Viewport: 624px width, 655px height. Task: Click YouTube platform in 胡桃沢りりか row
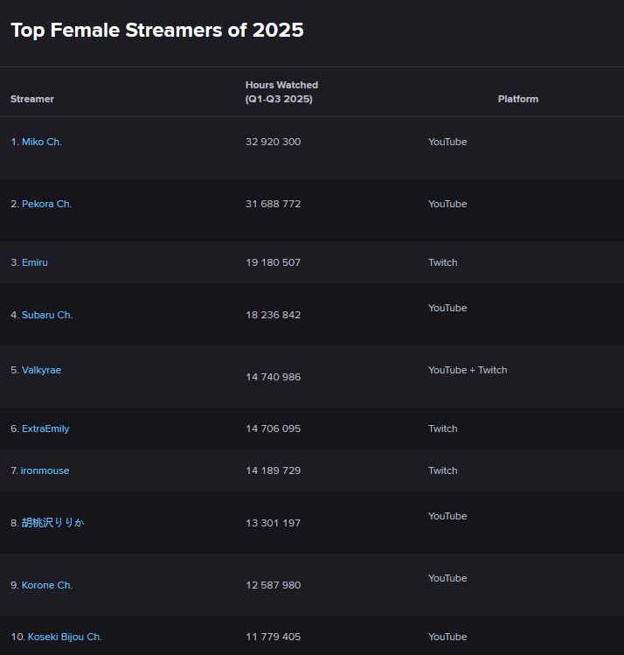point(447,516)
